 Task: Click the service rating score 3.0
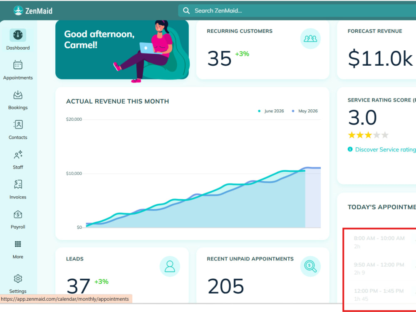click(x=362, y=118)
